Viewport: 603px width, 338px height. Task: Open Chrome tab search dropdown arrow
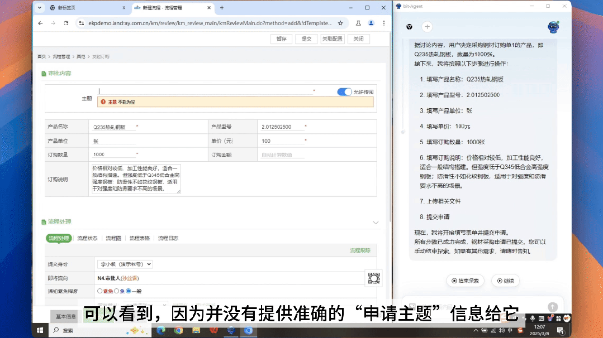coord(40,8)
